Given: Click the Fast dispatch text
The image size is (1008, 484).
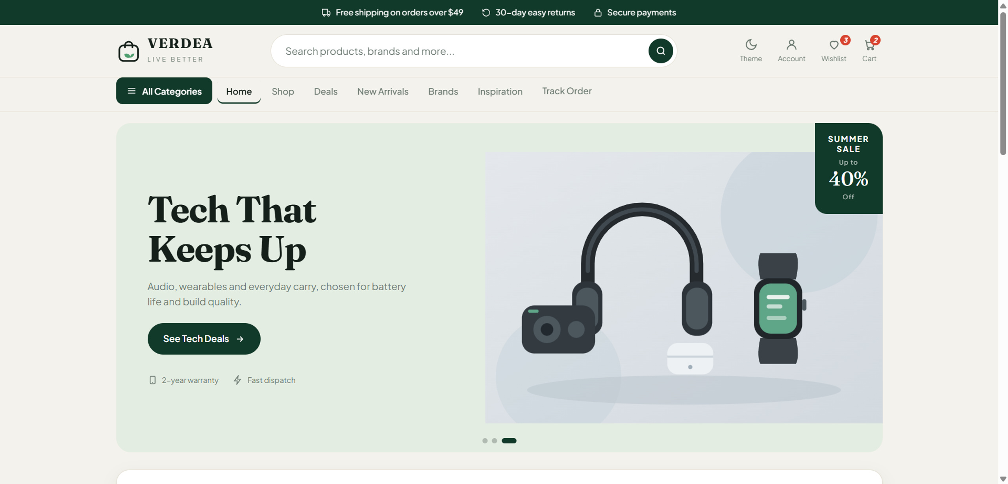Looking at the screenshot, I should tap(271, 380).
